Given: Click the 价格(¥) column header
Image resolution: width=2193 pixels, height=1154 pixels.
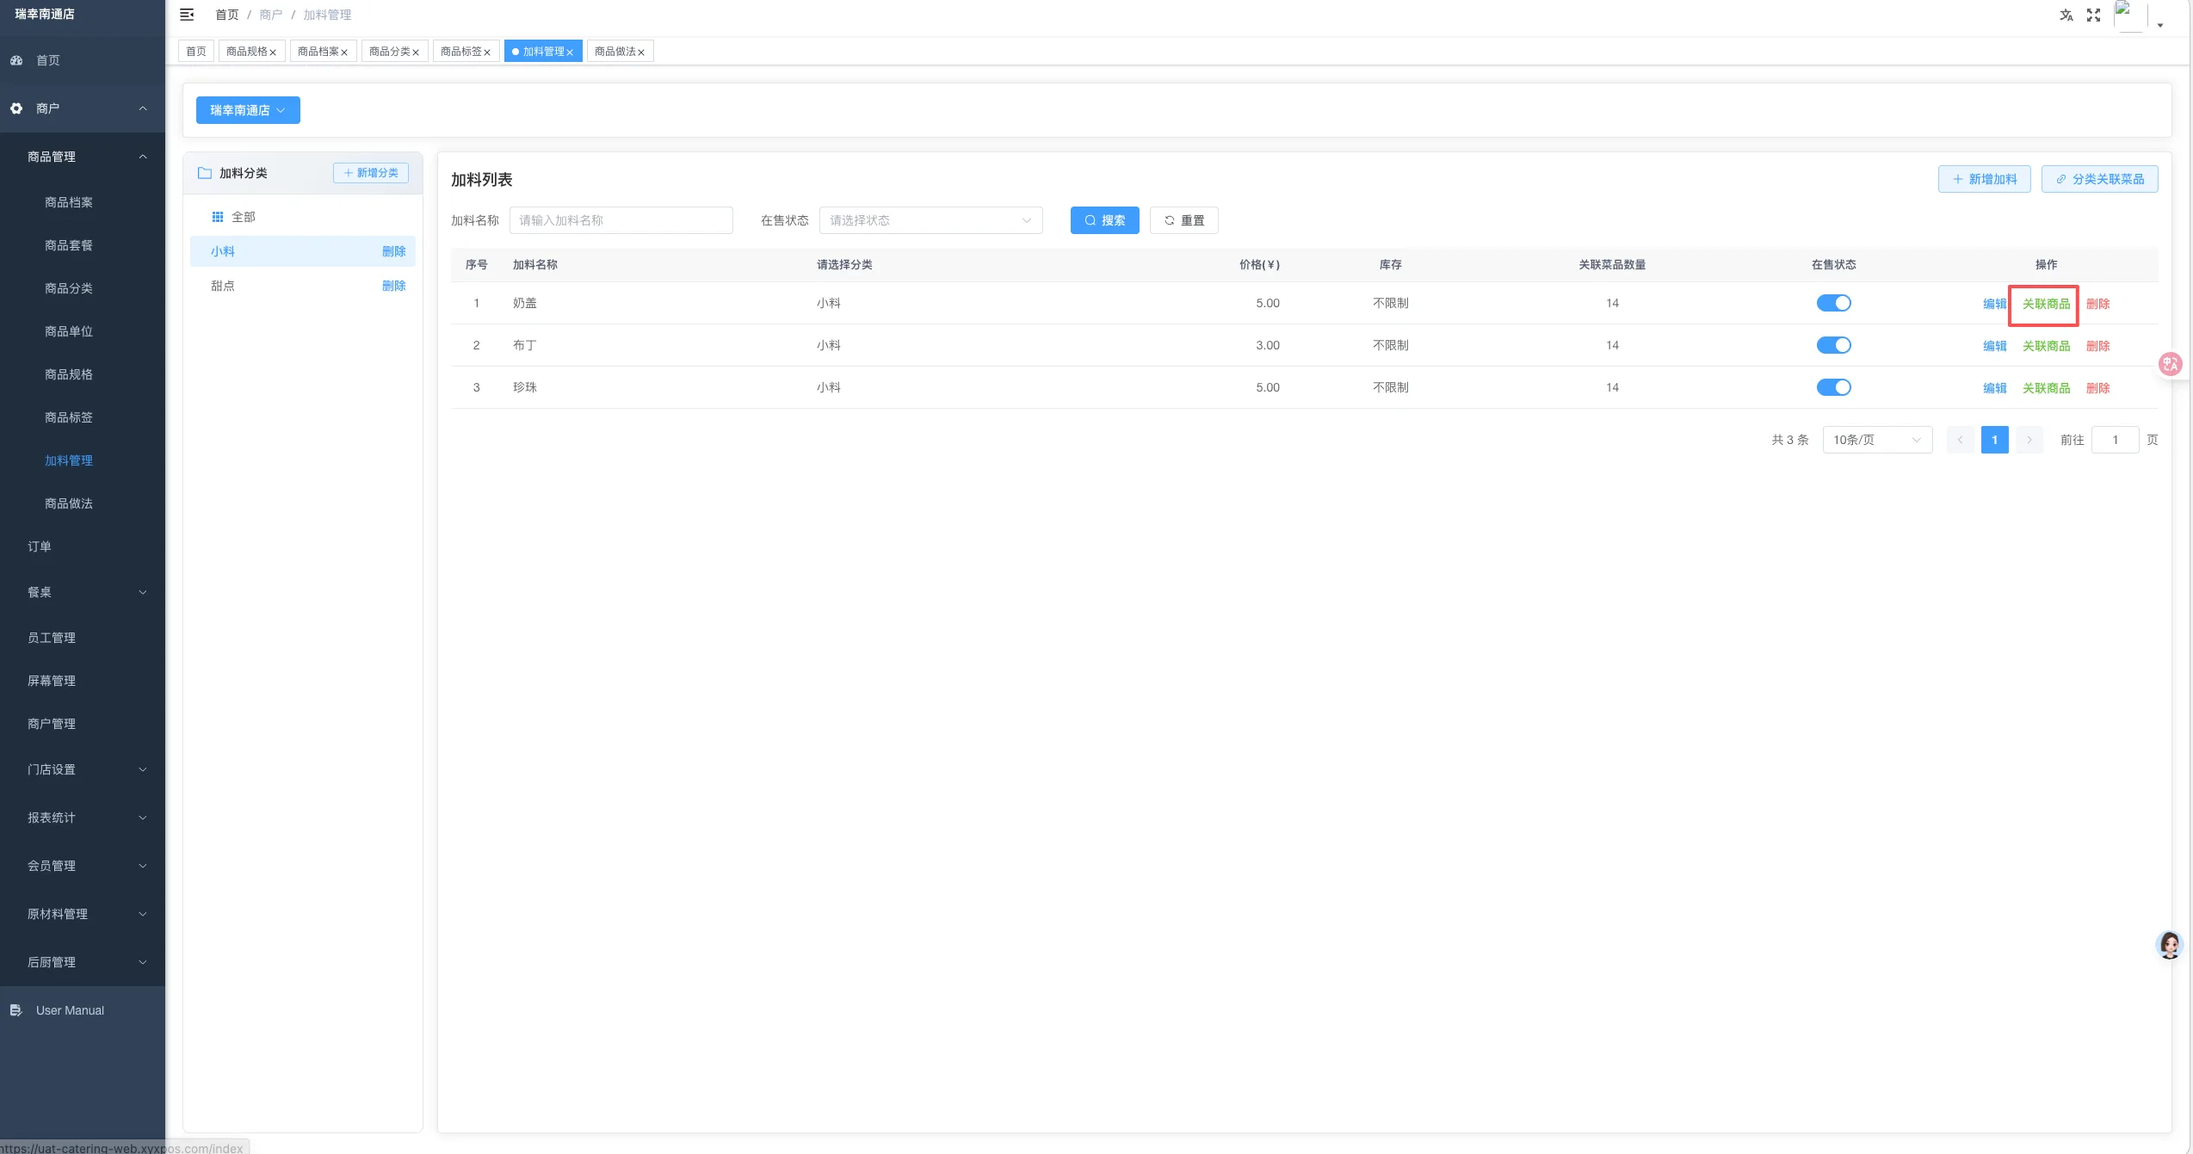Looking at the screenshot, I should tap(1259, 265).
